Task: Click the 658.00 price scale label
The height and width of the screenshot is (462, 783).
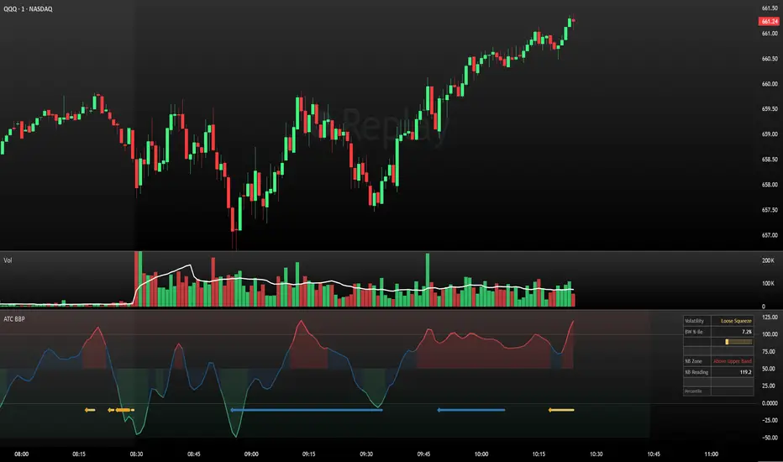Action: coord(770,185)
